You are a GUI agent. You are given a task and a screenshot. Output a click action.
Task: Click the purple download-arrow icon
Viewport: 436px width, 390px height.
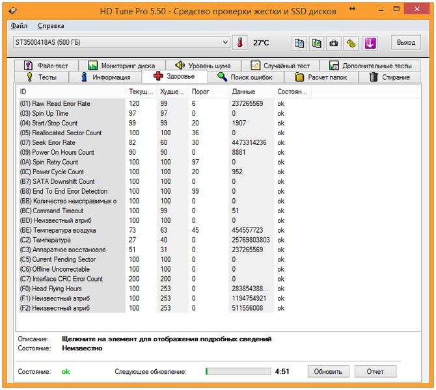[x=370, y=44]
